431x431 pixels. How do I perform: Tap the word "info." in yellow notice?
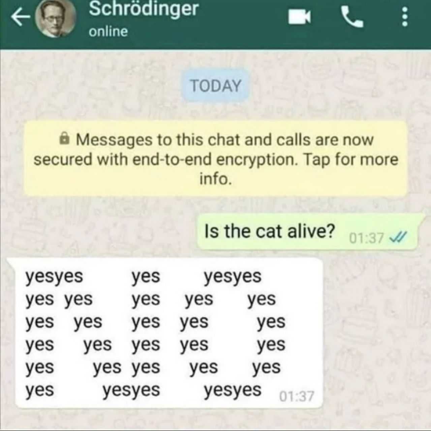click(216, 179)
